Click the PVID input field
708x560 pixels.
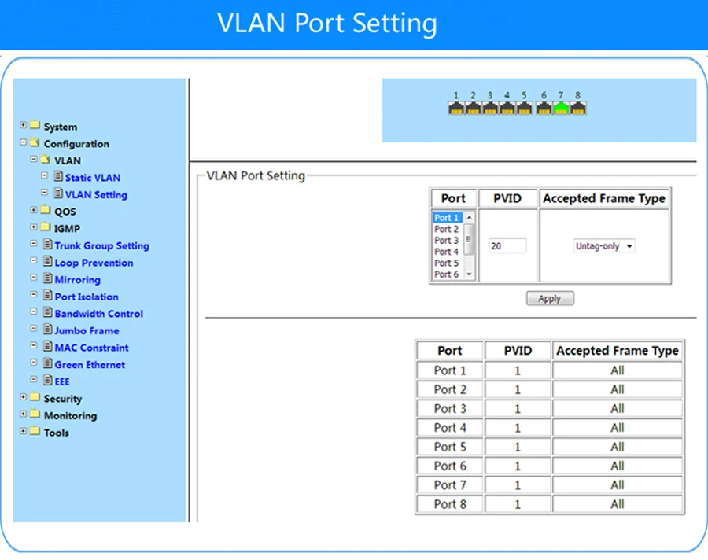(x=507, y=245)
